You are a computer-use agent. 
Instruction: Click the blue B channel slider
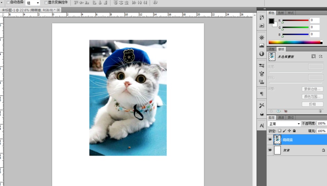coord(295,34)
